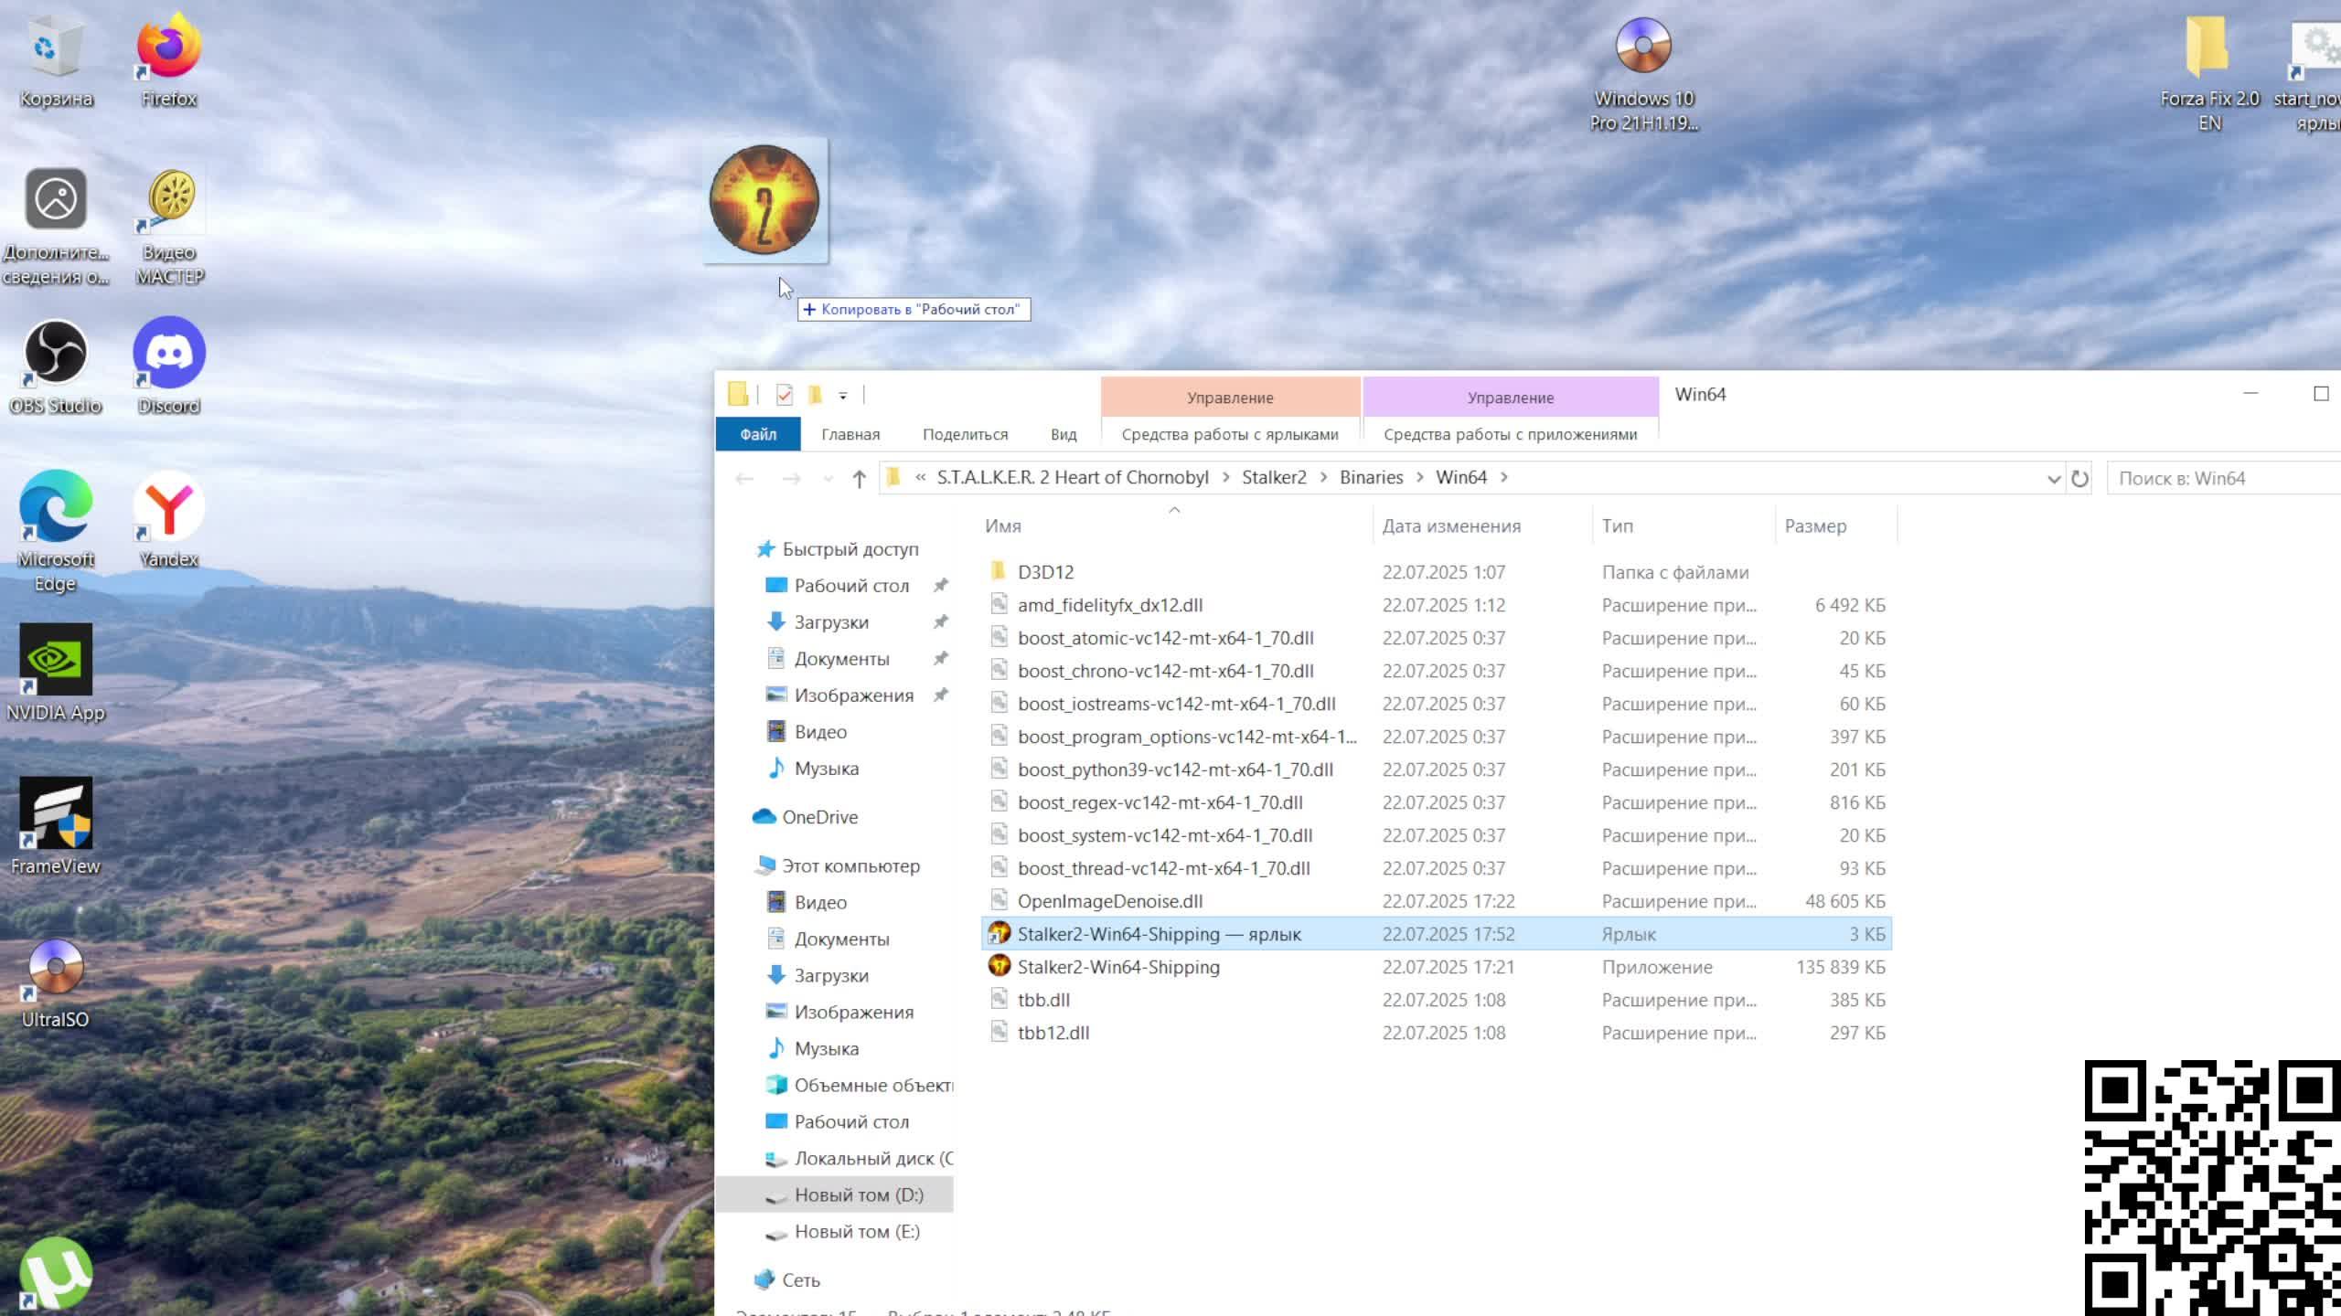2341x1316 pixels.
Task: Click the Yandex browser icon
Action: click(x=169, y=519)
